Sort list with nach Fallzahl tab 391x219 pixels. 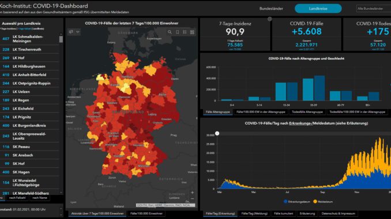pyautogui.click(x=17, y=198)
